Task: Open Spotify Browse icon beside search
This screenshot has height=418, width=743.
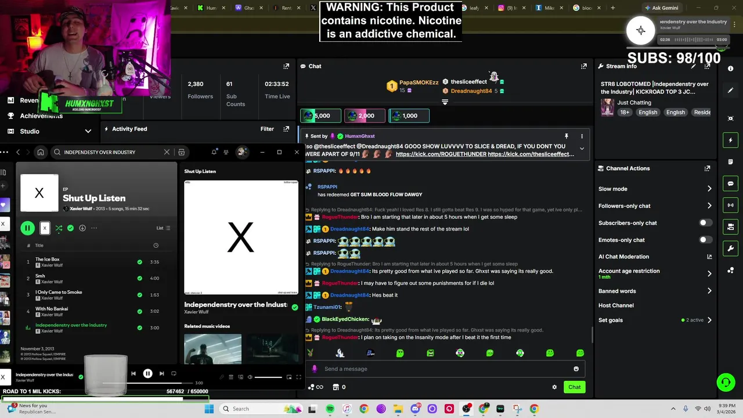Action: click(x=182, y=152)
